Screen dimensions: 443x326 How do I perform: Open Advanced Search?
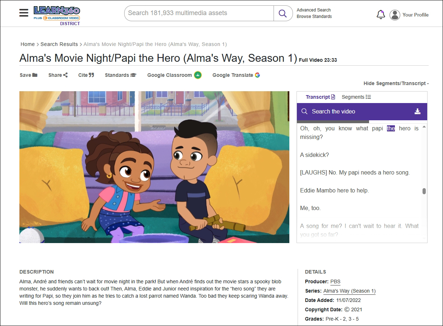(x=314, y=10)
